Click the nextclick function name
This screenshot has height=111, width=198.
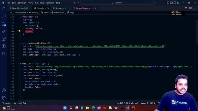[26, 64]
